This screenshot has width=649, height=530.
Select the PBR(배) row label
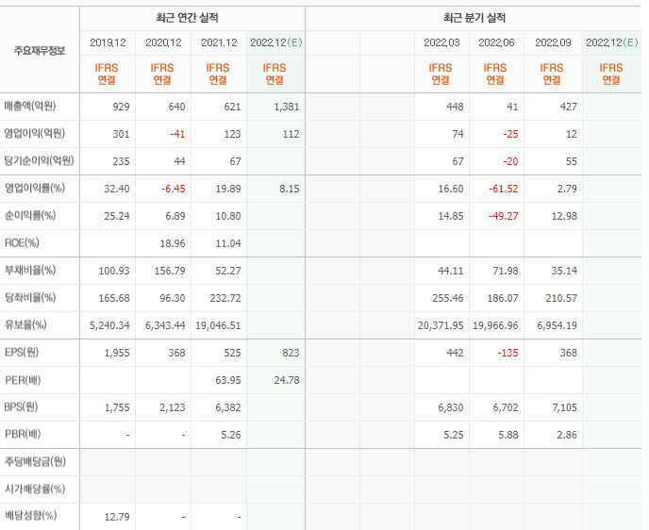23,435
